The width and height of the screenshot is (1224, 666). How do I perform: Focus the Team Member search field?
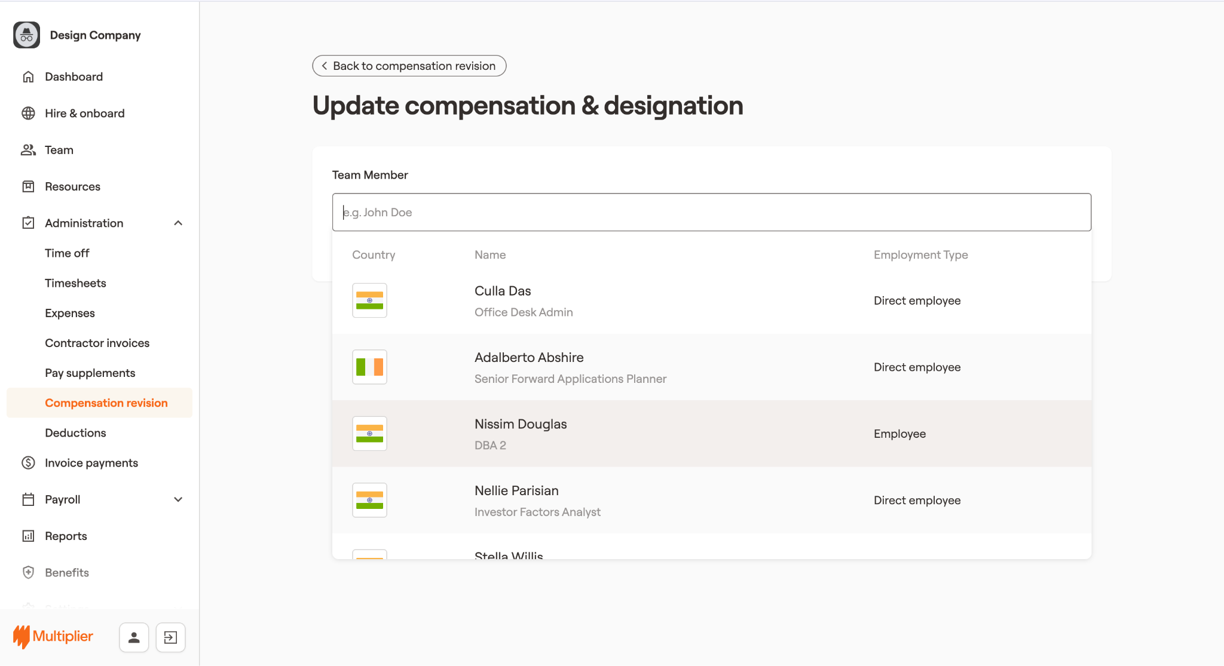[x=711, y=212]
